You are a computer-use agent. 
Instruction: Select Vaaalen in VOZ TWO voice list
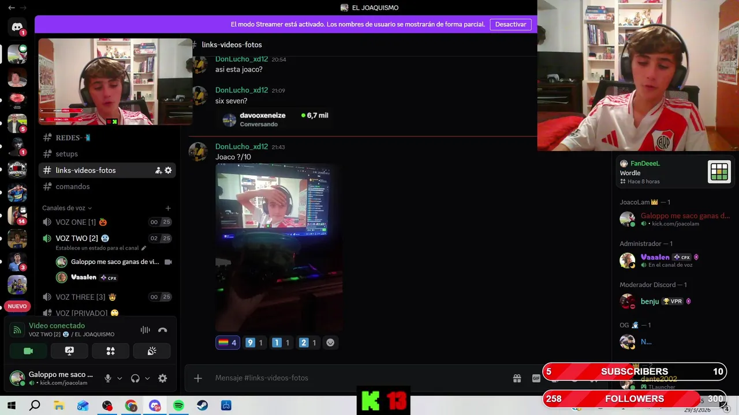point(114,277)
